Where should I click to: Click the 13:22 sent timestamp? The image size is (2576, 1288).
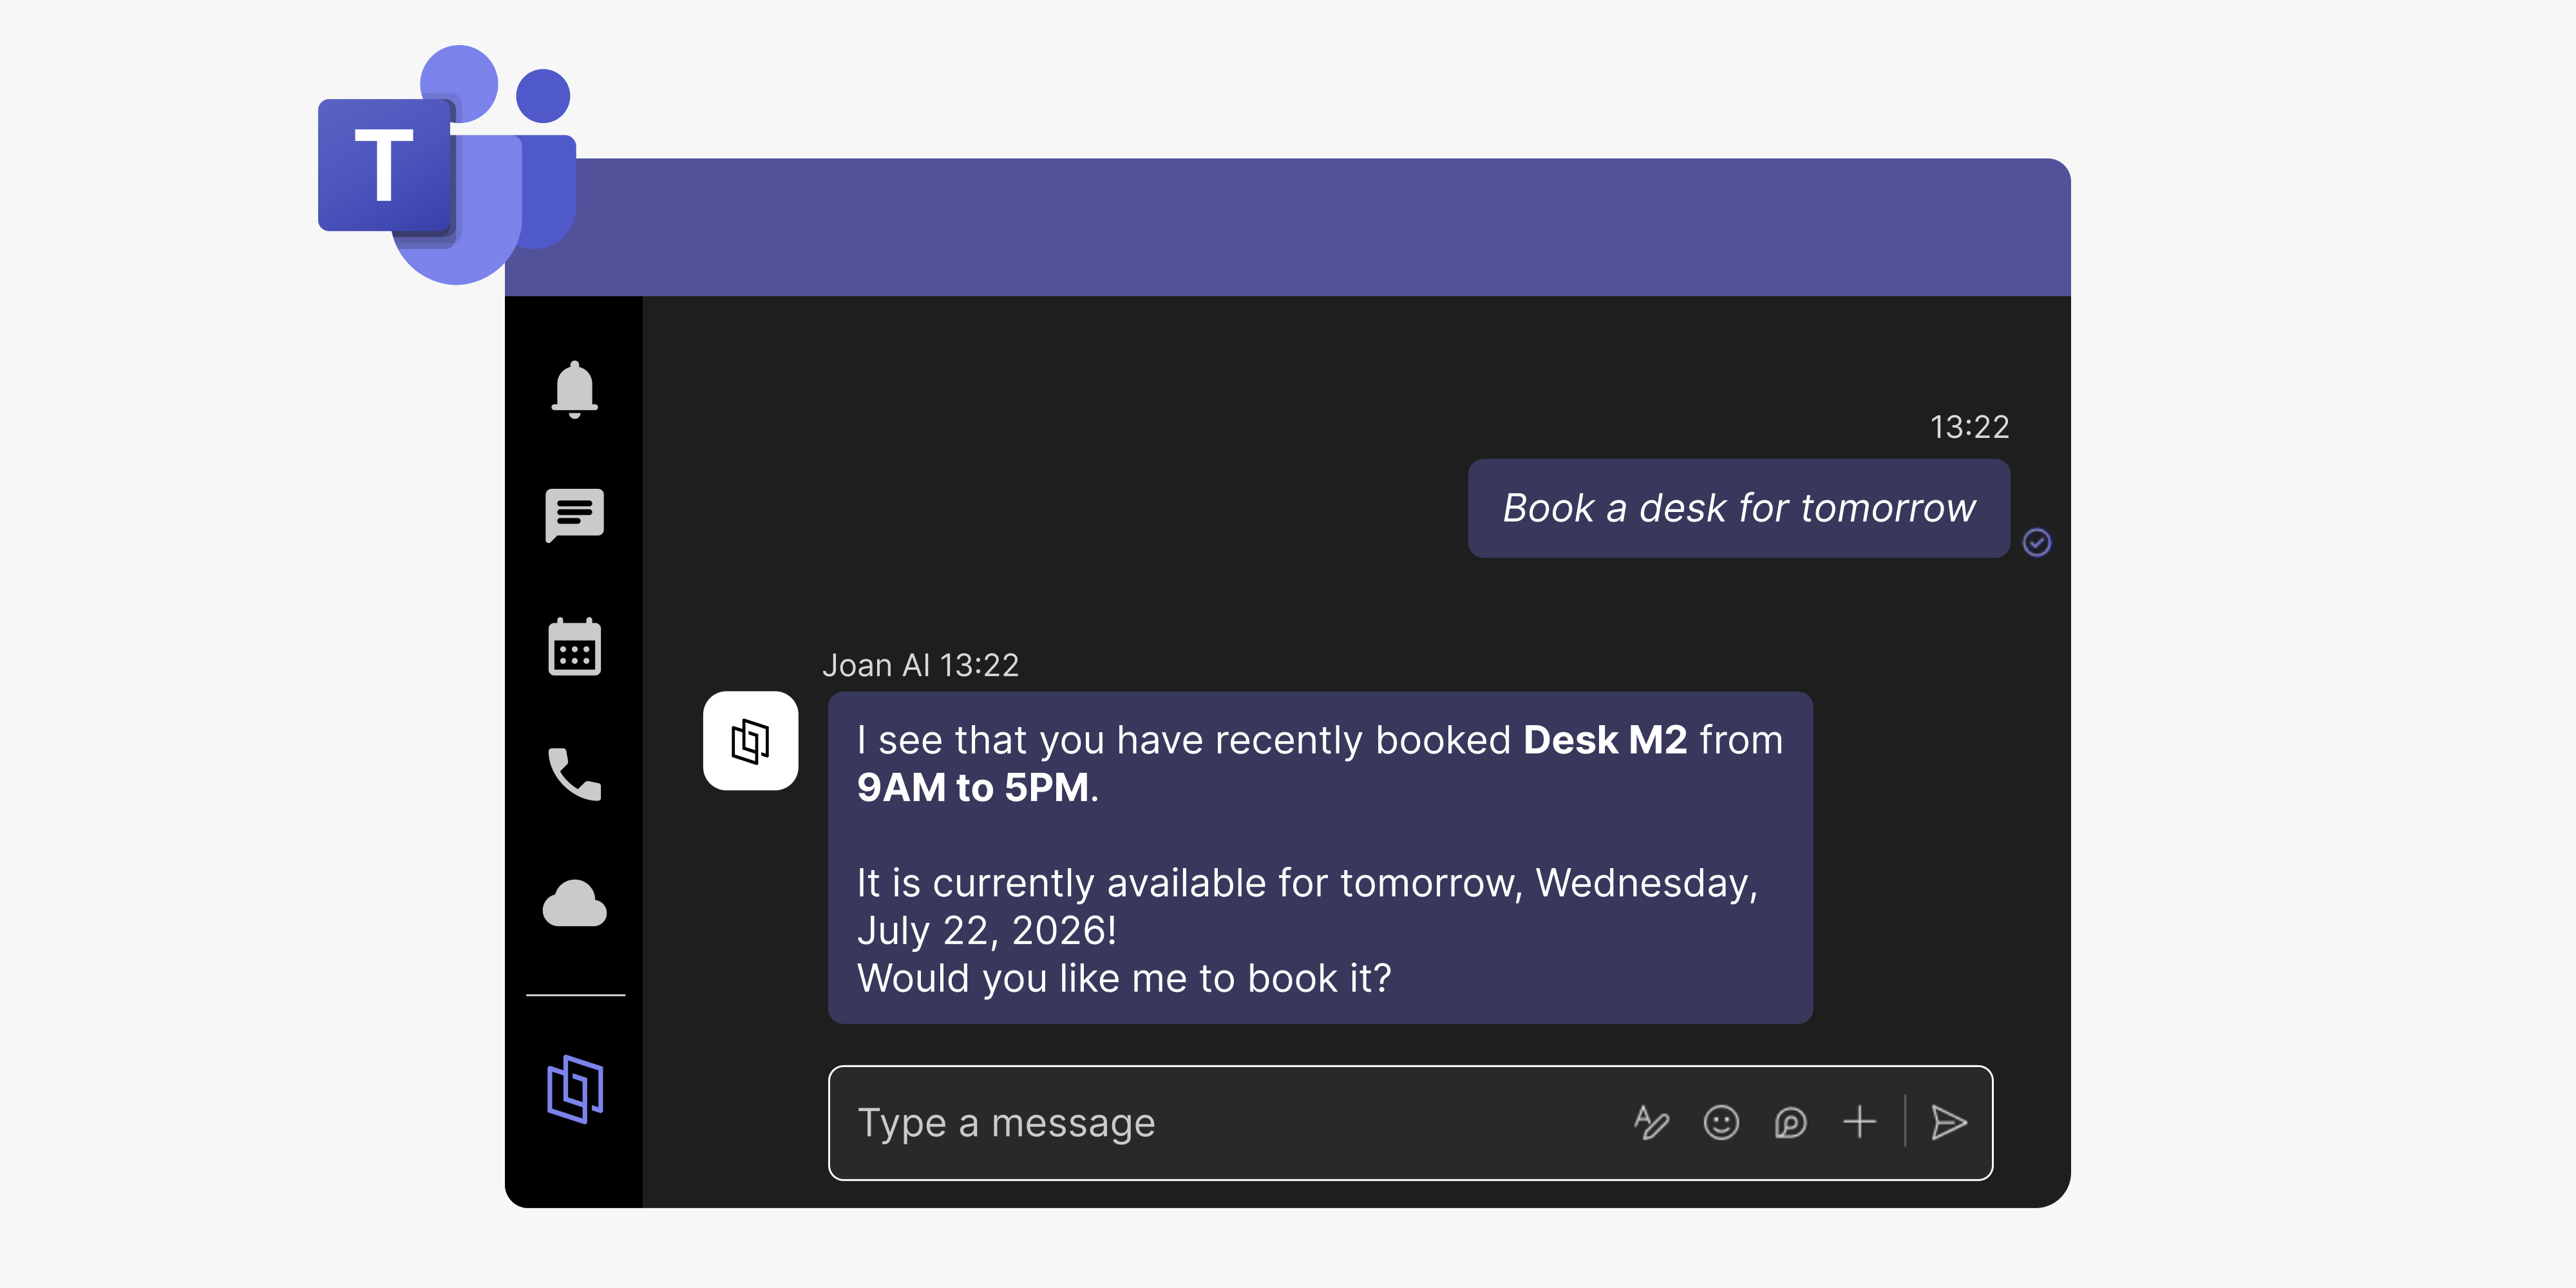click(1969, 427)
